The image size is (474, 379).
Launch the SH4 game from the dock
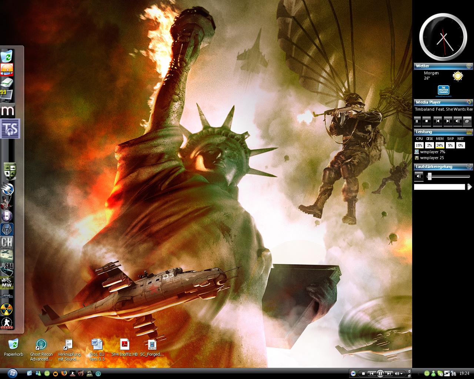tap(7, 269)
